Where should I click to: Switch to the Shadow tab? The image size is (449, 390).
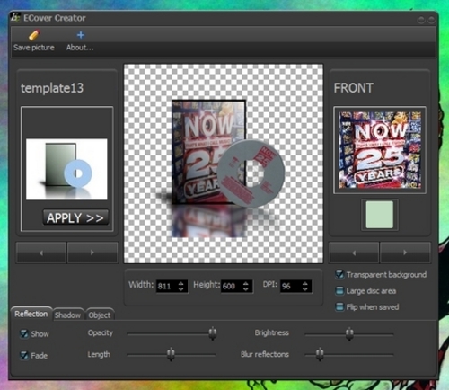point(68,315)
